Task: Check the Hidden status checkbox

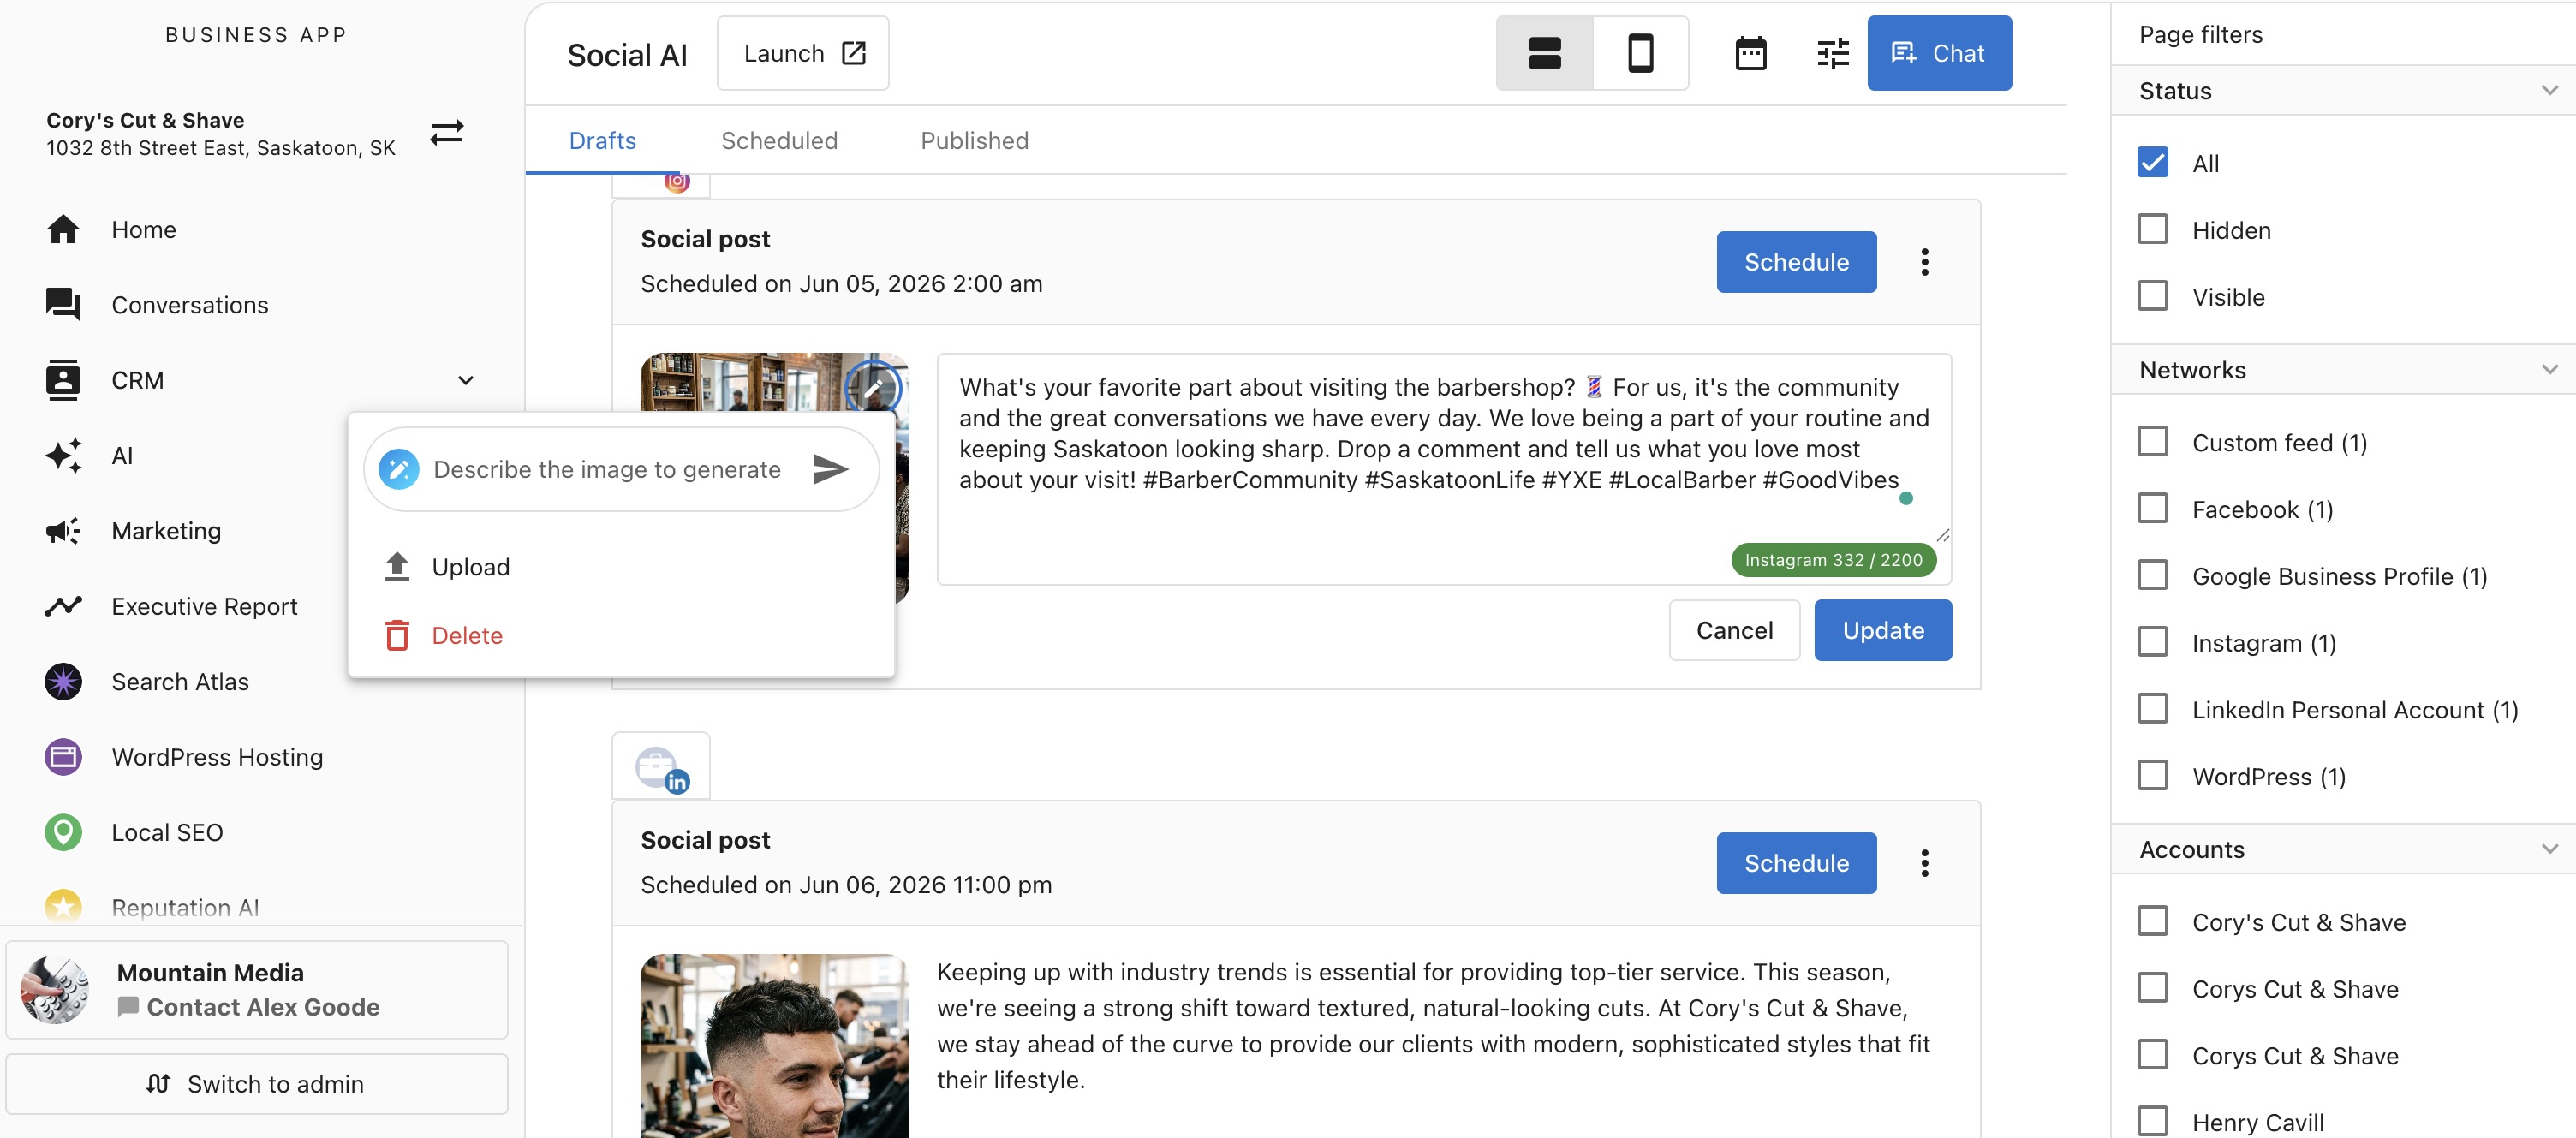Action: (2152, 230)
